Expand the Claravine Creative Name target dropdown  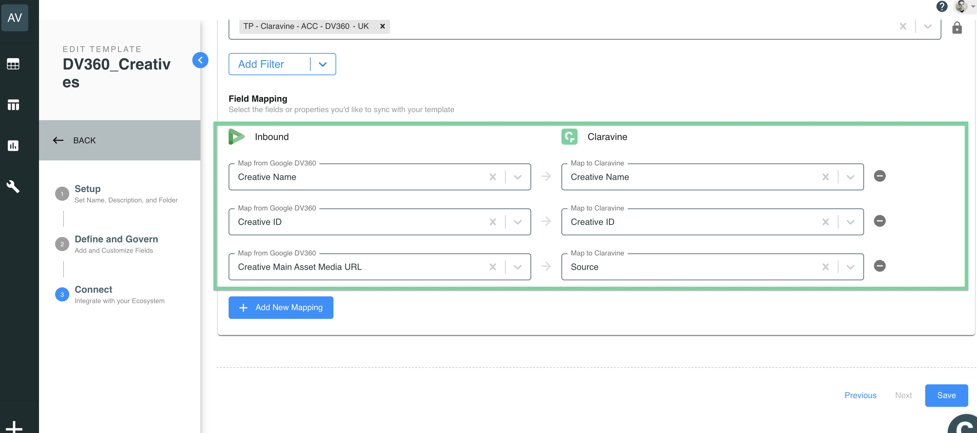click(851, 177)
